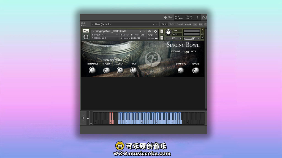Switch to instrument page 49-64
The image size is (282, 158).
click(188, 24)
